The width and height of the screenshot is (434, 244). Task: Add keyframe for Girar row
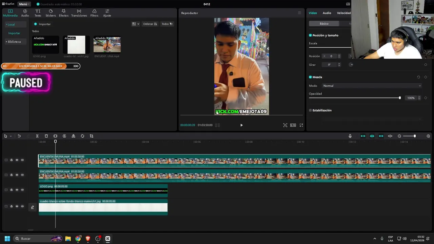(426, 65)
